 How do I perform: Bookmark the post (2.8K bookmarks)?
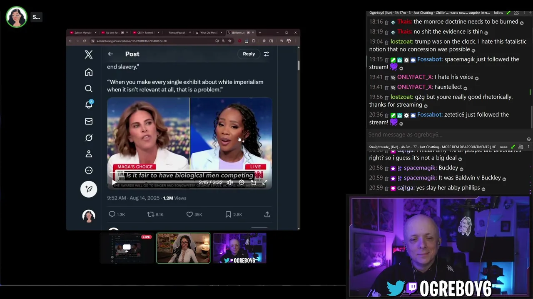pos(234,214)
